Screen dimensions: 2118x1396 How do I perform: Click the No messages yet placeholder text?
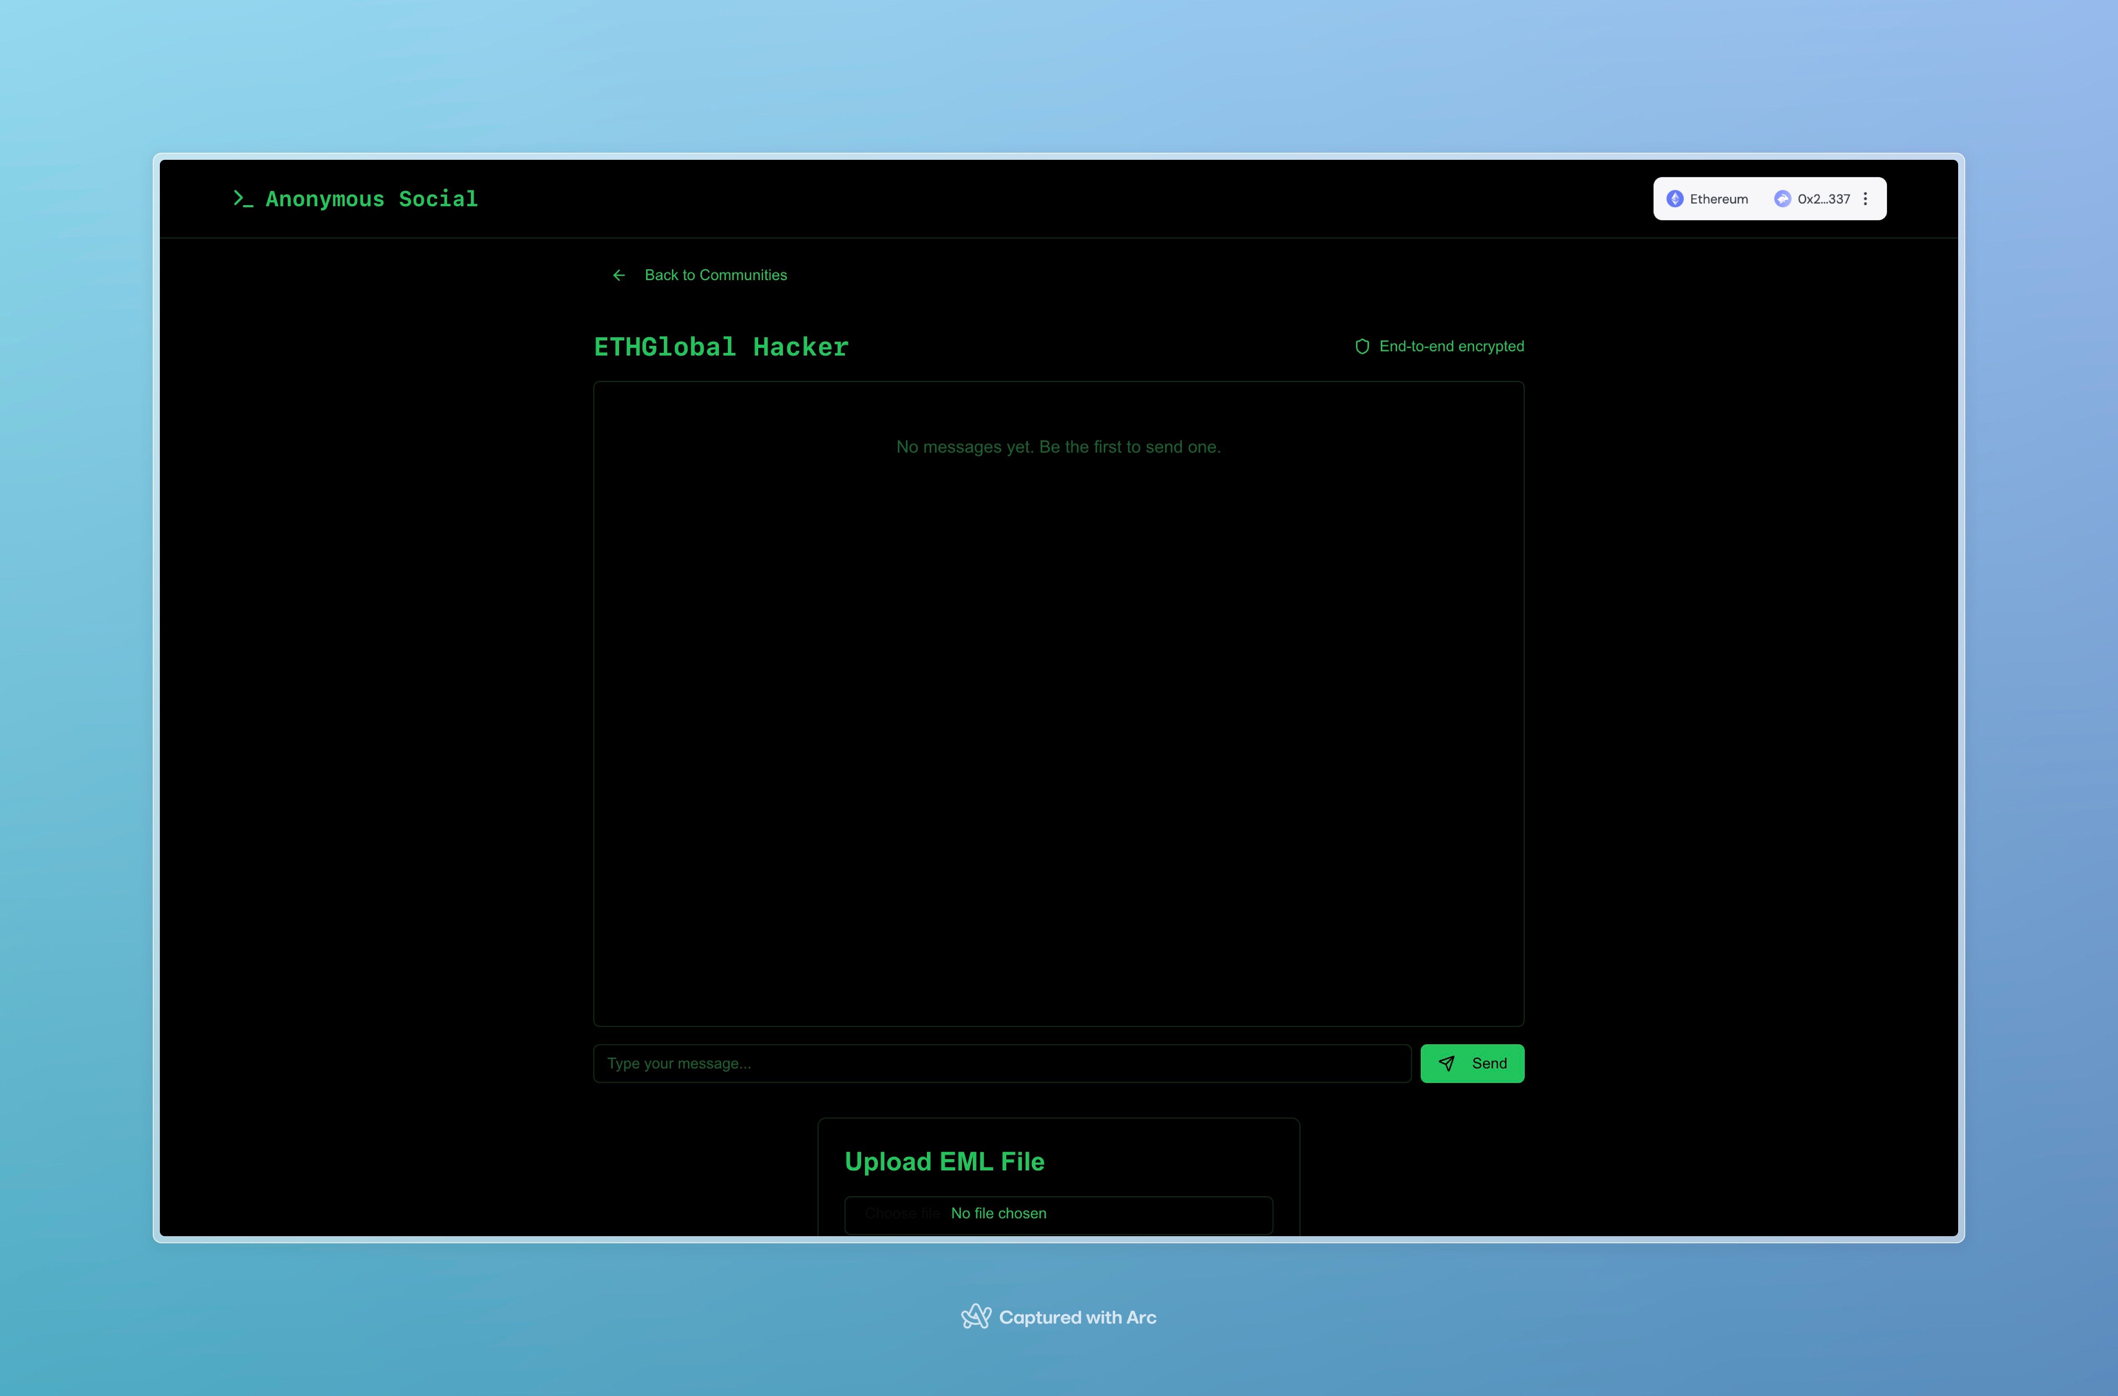click(x=1059, y=447)
